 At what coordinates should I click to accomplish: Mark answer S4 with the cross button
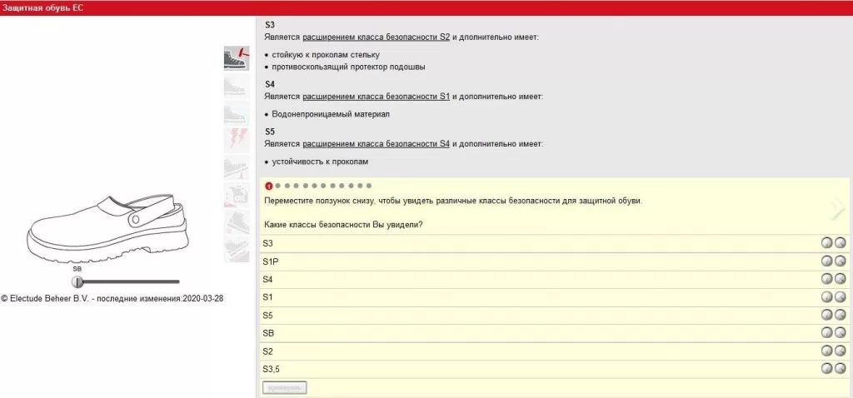841,279
